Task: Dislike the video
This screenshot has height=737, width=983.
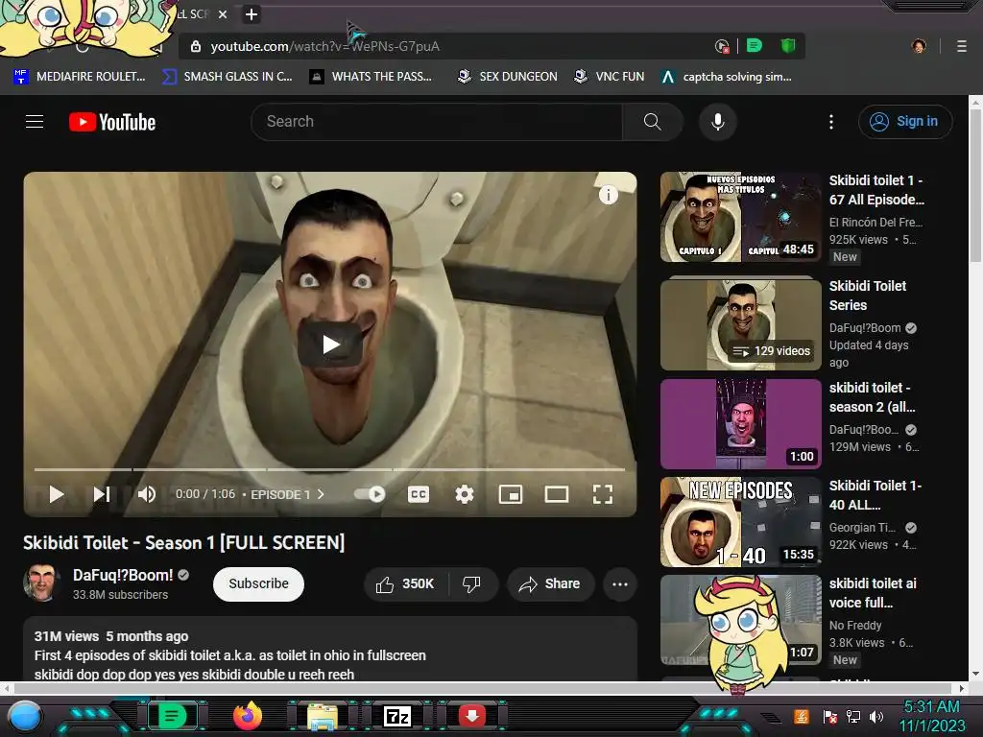Action: (x=472, y=584)
